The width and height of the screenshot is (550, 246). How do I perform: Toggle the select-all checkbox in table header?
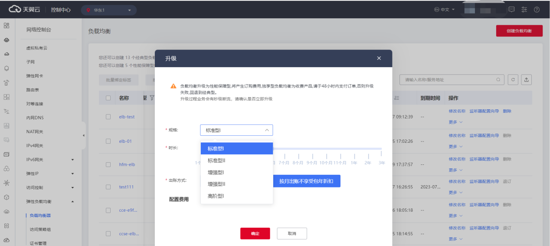coord(108,98)
